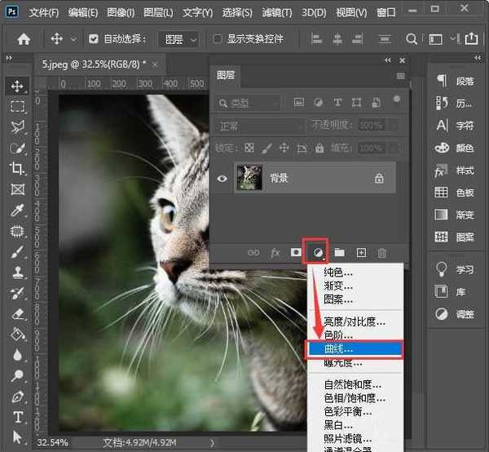
Task: Select the Move tool in toolbar
Action: coord(17,86)
